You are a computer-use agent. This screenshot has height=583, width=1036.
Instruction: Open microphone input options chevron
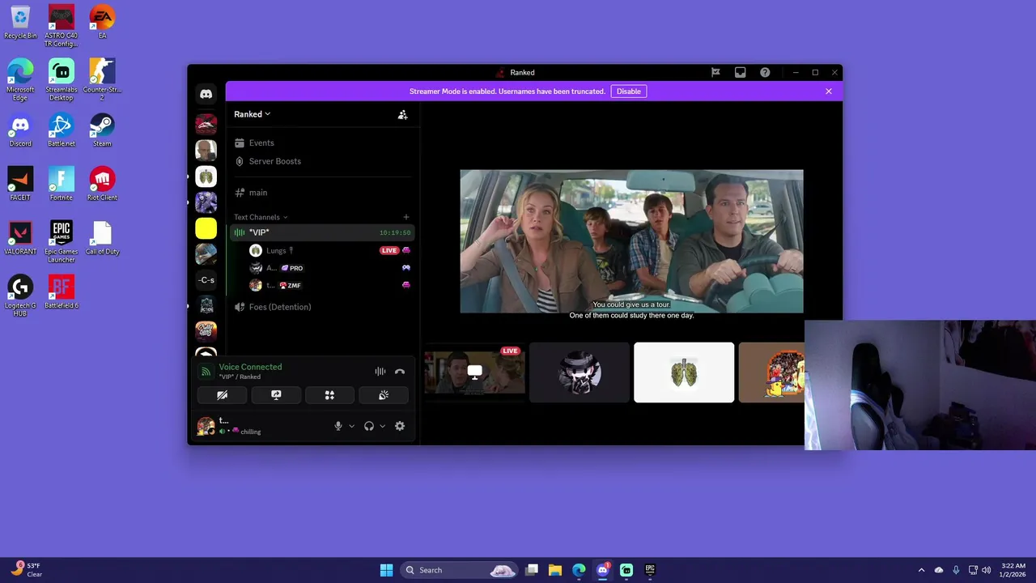coord(351,426)
